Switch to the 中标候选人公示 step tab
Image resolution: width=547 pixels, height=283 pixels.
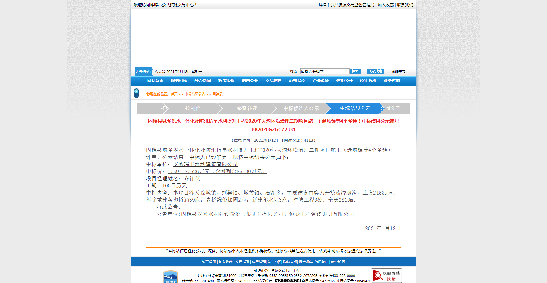click(301, 108)
